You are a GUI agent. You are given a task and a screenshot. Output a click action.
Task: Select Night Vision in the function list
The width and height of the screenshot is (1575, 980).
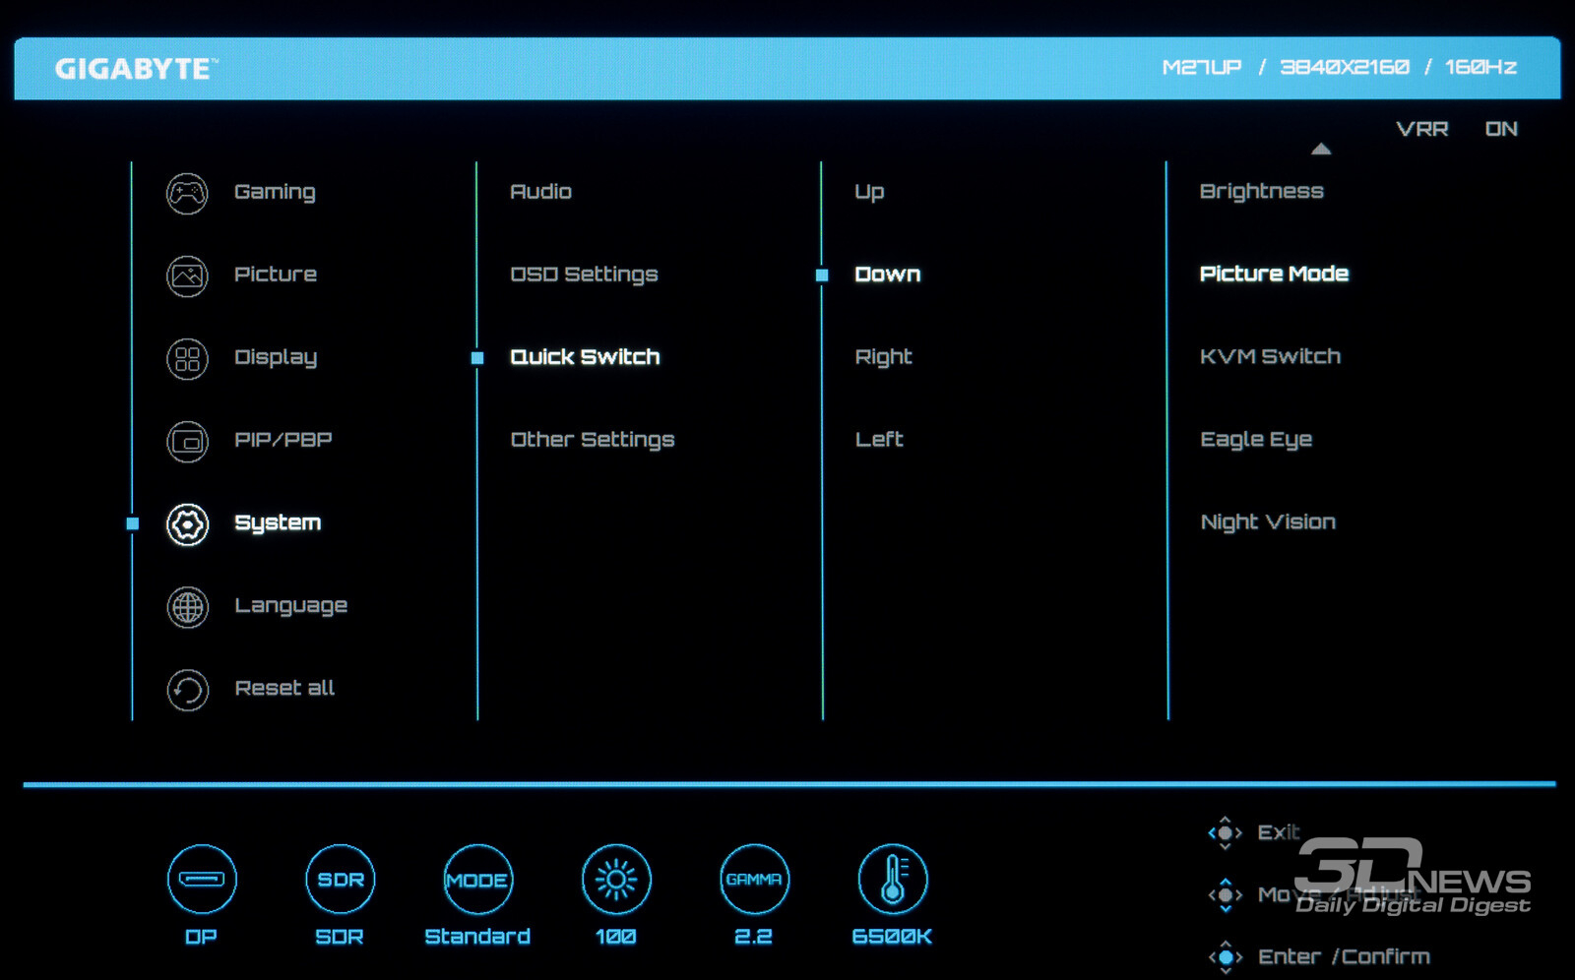point(1268,522)
